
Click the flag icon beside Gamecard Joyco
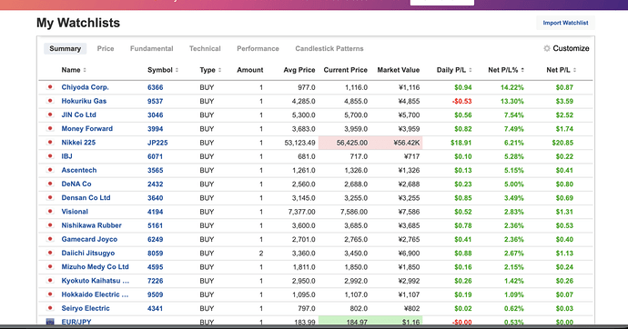(50, 239)
